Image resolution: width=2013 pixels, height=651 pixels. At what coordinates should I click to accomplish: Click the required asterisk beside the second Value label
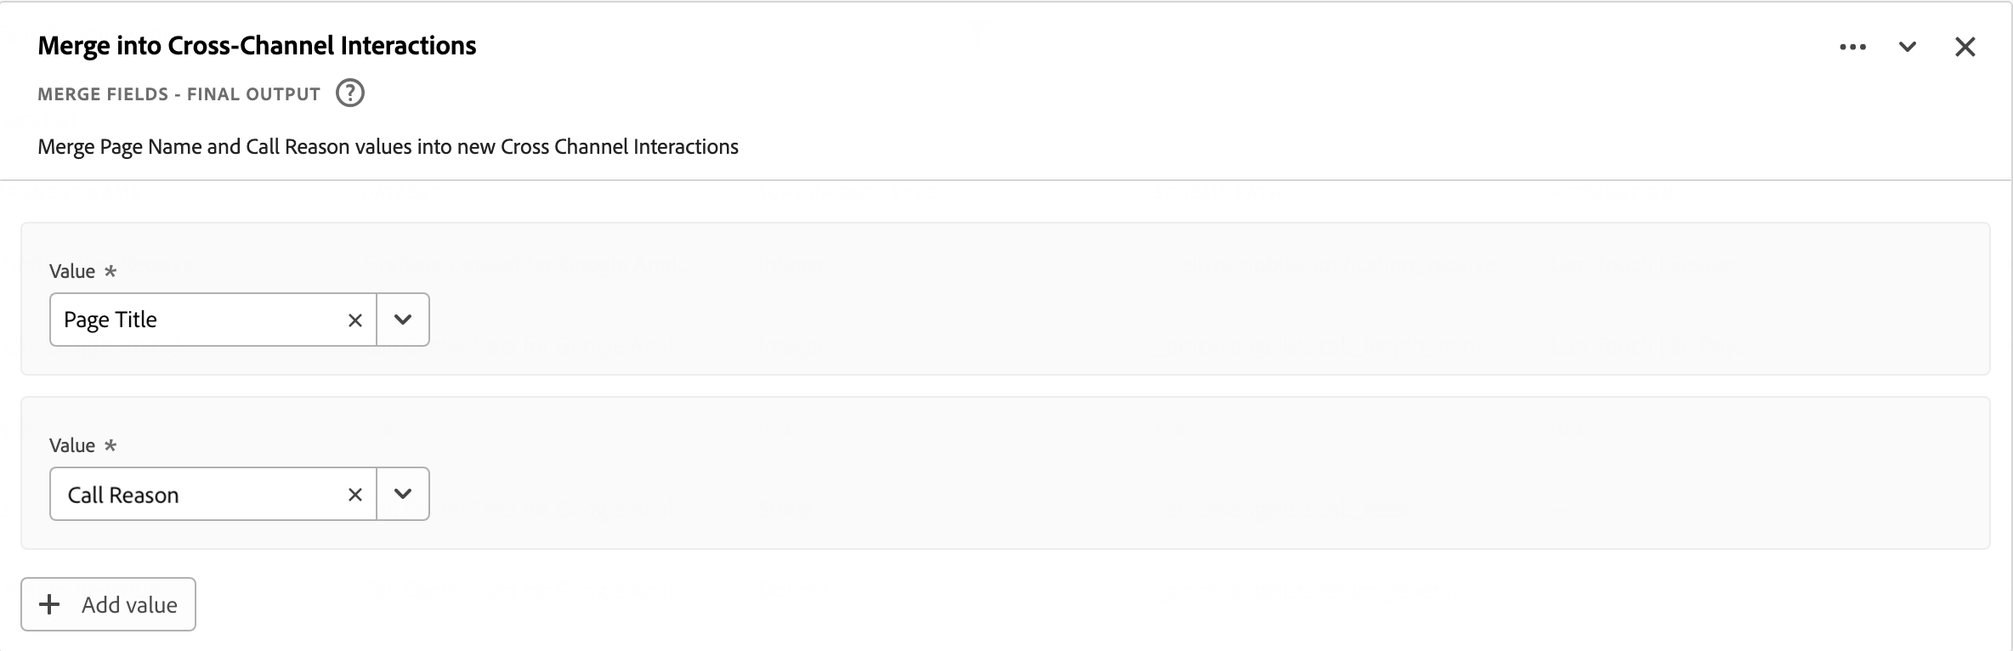pyautogui.click(x=110, y=445)
